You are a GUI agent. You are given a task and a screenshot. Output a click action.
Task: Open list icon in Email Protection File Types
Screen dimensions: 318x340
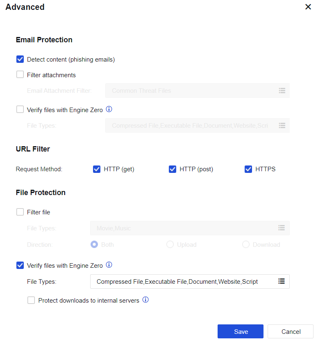click(282, 125)
